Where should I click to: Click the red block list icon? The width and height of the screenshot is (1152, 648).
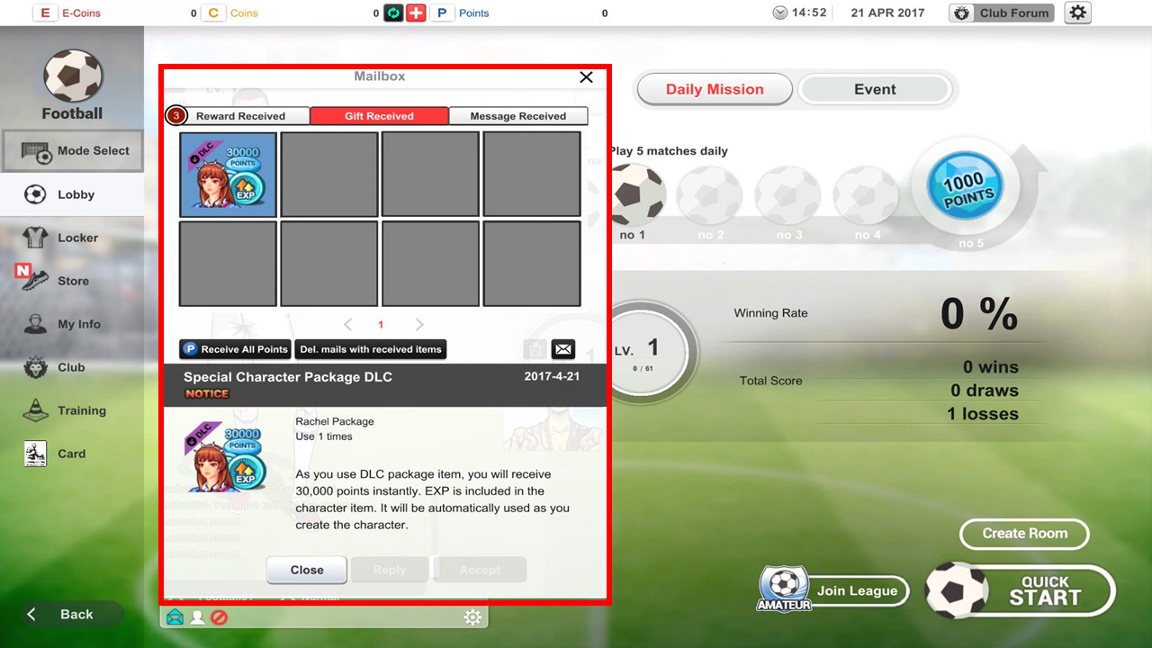[x=219, y=617]
